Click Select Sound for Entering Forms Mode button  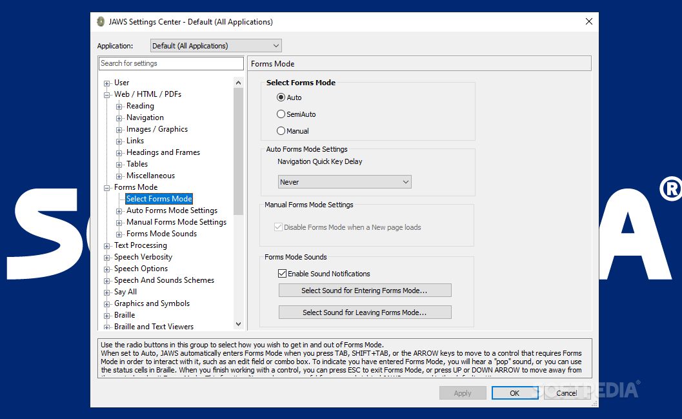[x=365, y=291]
